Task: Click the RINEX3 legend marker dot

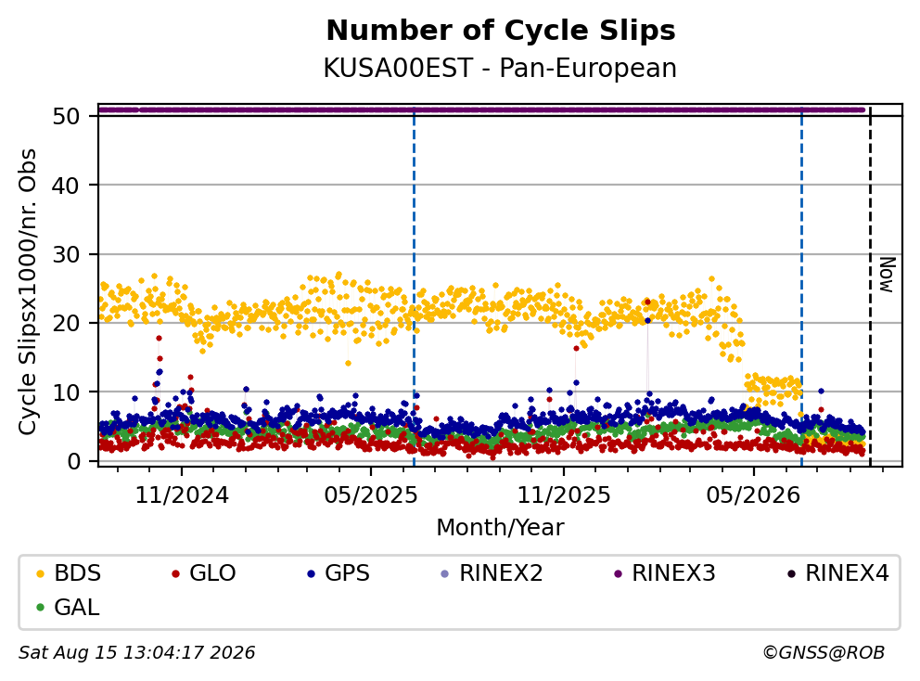Action: [x=618, y=573]
